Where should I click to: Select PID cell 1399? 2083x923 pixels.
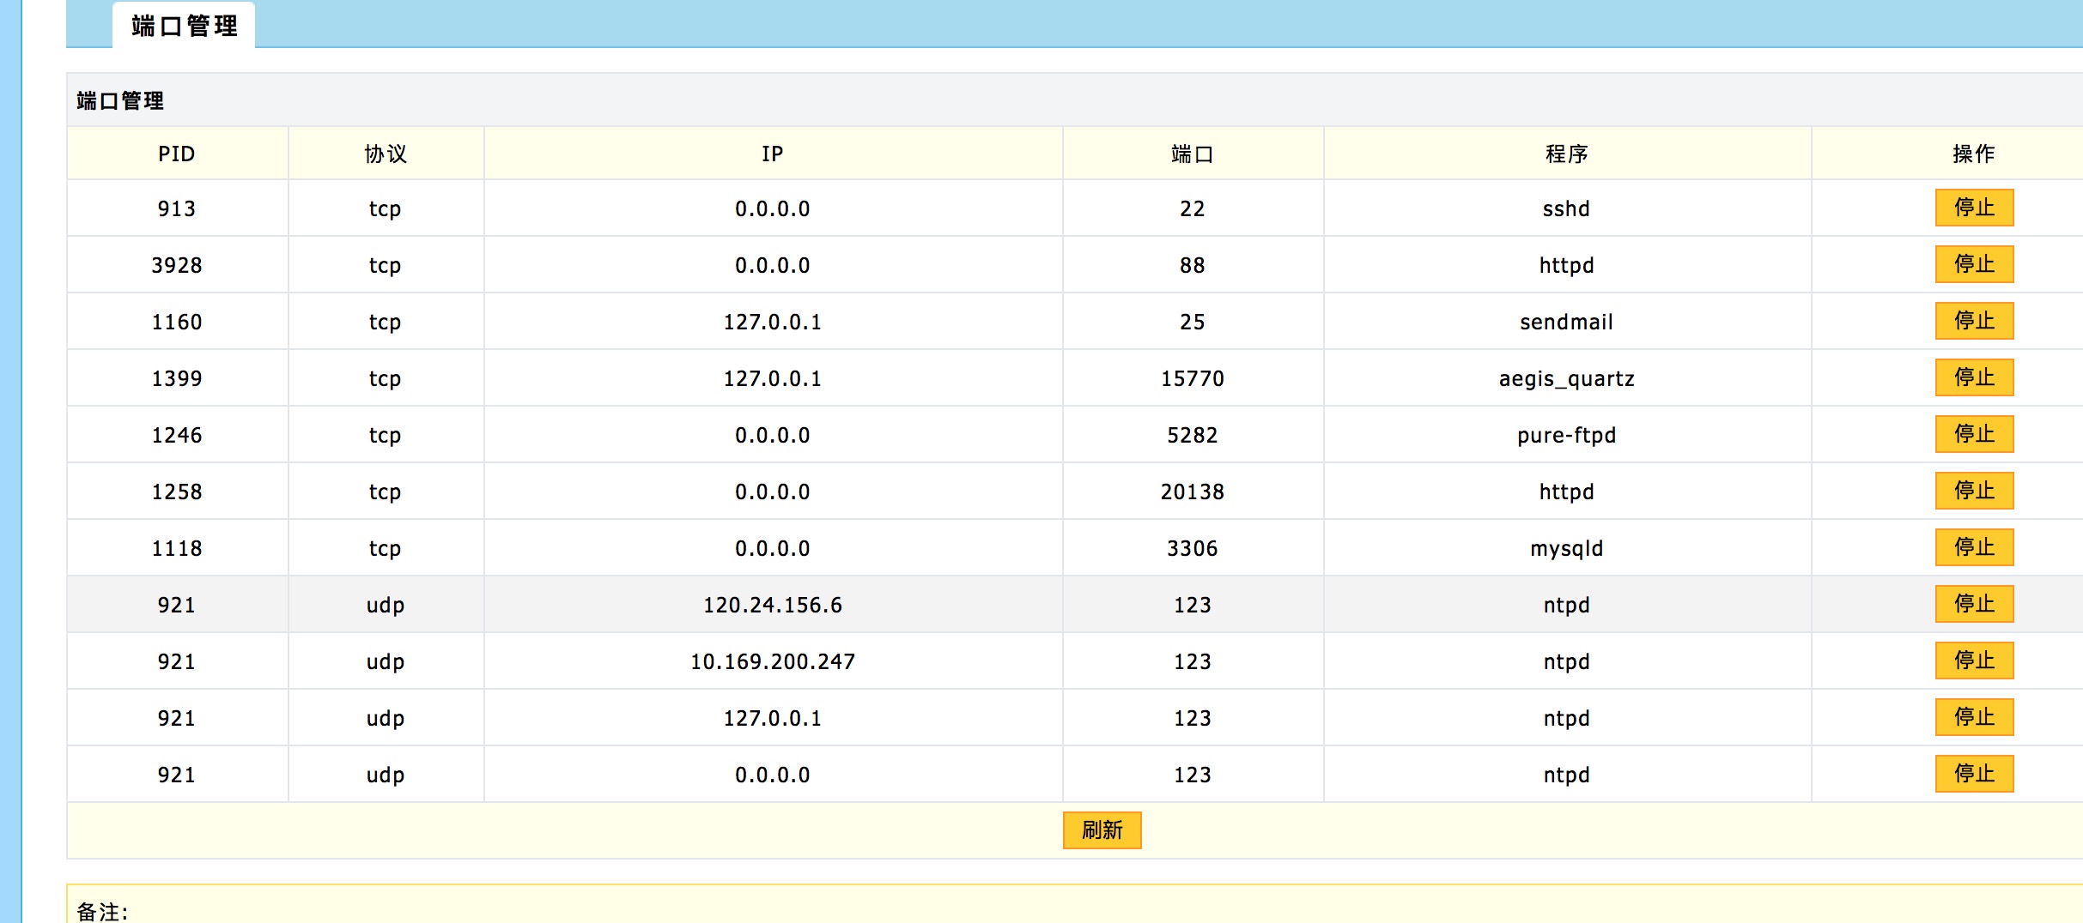(x=177, y=378)
